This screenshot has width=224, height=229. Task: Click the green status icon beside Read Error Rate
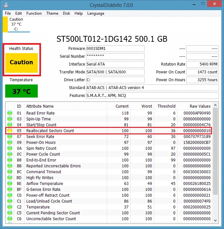10,113
